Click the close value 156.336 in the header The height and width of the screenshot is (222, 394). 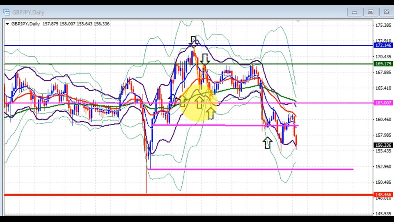click(101, 24)
